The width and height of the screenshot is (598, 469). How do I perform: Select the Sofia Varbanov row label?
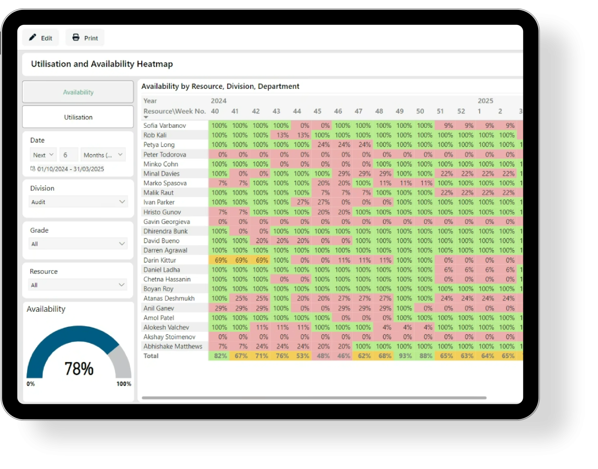coord(164,125)
